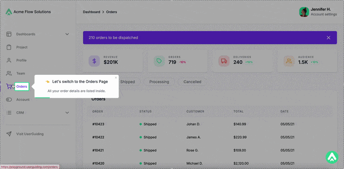Open order #10421

tap(98, 151)
